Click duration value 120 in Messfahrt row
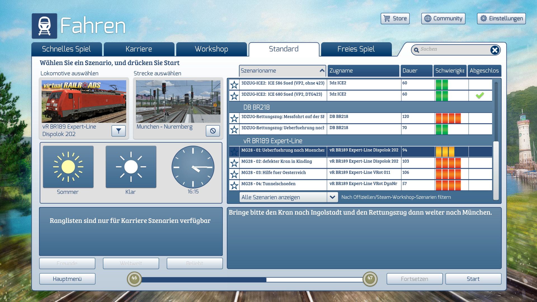 [406, 117]
